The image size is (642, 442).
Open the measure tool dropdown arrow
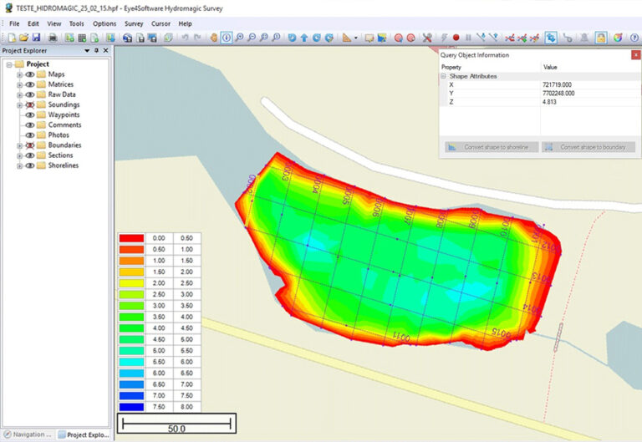coord(356,38)
